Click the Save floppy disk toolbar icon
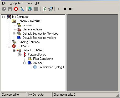Screen dimensions: 120x98 10,9
